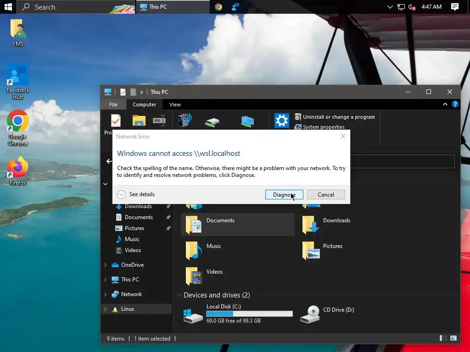The width and height of the screenshot is (470, 352).
Task: Select the Documents folder in main pane
Action: (x=238, y=225)
